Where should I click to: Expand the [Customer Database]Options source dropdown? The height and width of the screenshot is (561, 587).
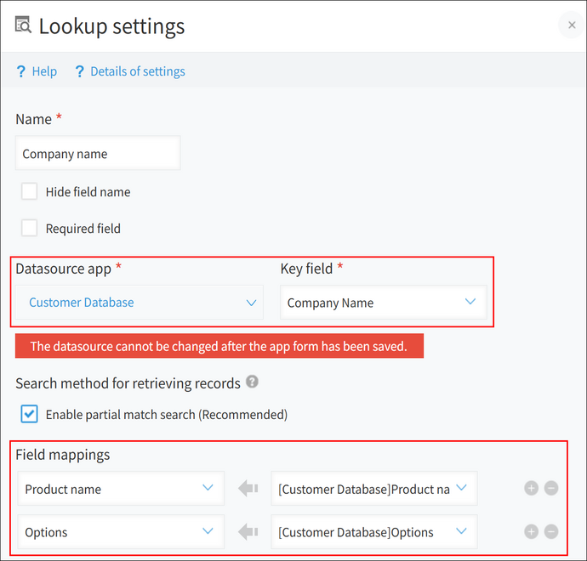tap(373, 532)
